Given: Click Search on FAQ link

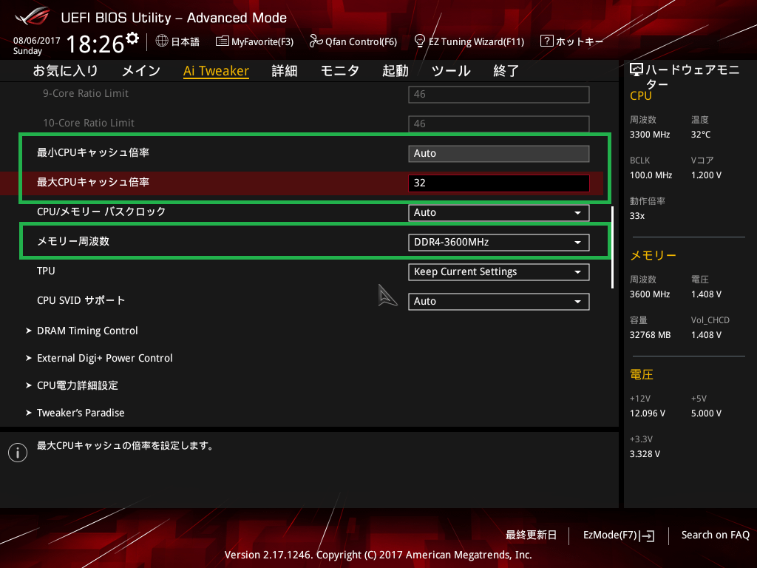Looking at the screenshot, I should pos(715,535).
